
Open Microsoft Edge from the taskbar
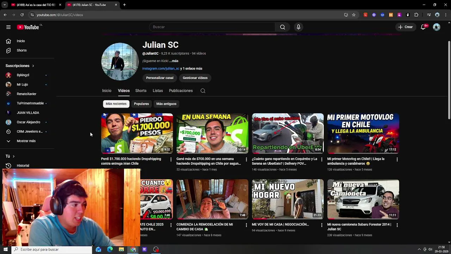pos(110,249)
